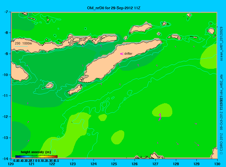Viewport: 226px width, 167px height.
Task: Click the "height anomaly (m)" label
Action: (x=36, y=152)
